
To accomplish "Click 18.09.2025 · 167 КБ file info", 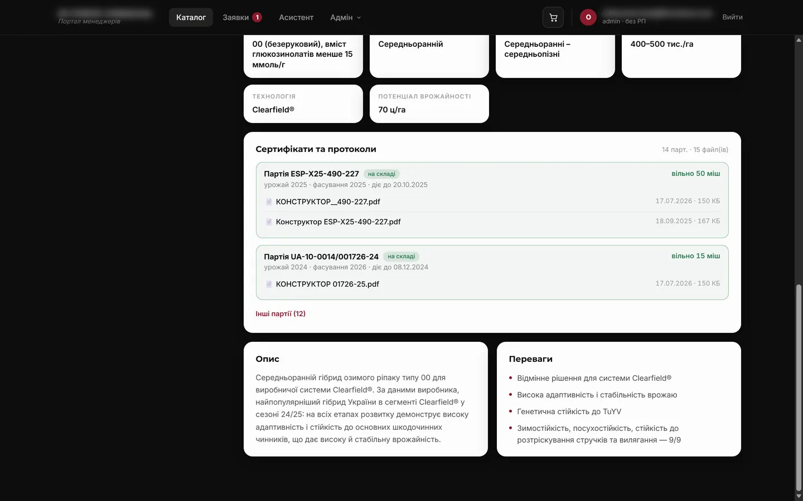I will pyautogui.click(x=688, y=221).
